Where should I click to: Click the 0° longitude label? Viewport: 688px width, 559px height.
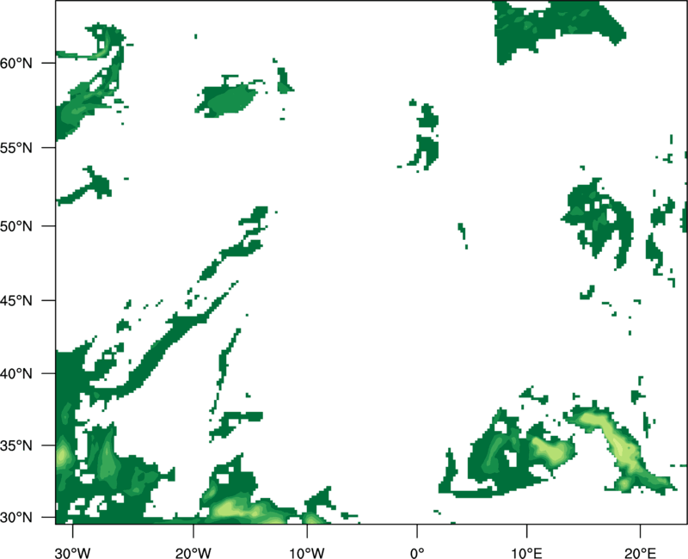417,553
